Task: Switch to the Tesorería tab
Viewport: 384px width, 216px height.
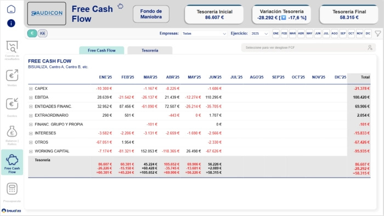Action: (150, 50)
